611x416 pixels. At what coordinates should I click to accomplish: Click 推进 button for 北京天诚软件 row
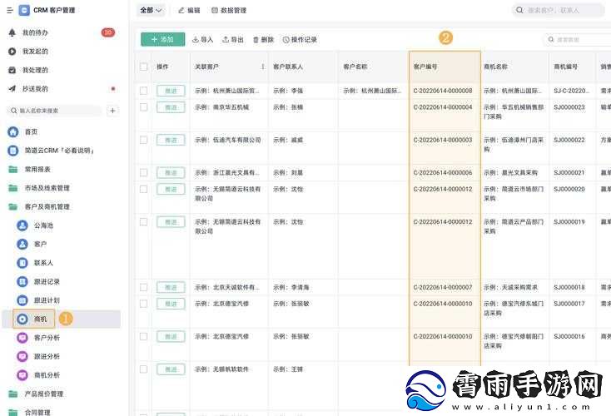click(171, 287)
